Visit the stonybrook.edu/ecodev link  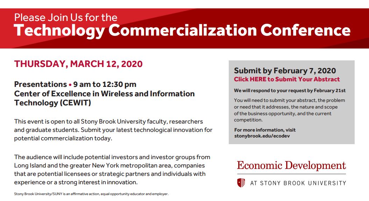tap(262, 136)
